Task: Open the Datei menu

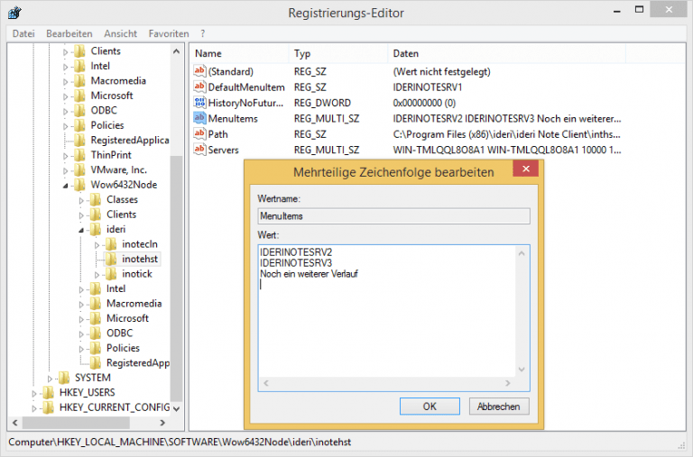Action: [x=23, y=33]
